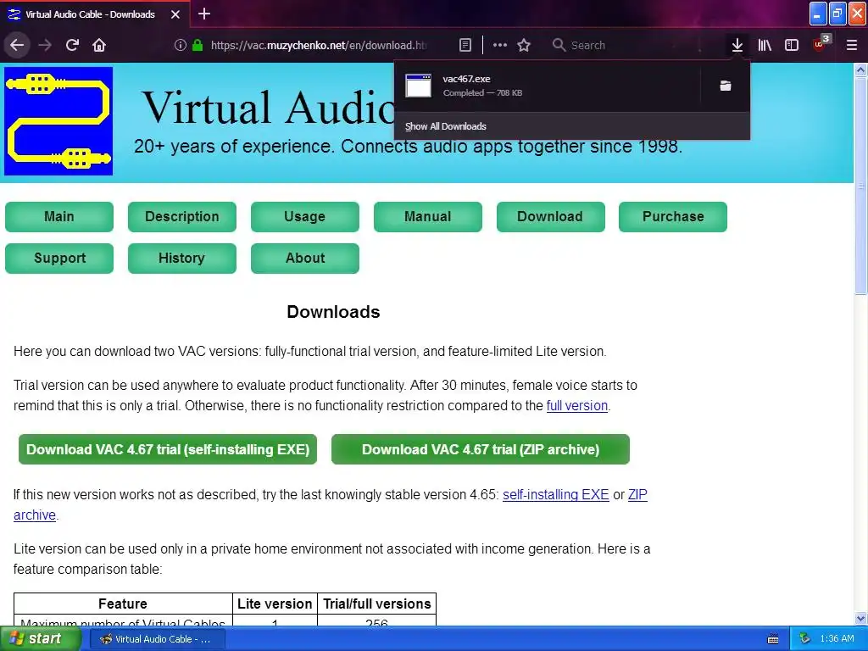
Task: Open containing folder for vac467.exe
Action: [726, 86]
